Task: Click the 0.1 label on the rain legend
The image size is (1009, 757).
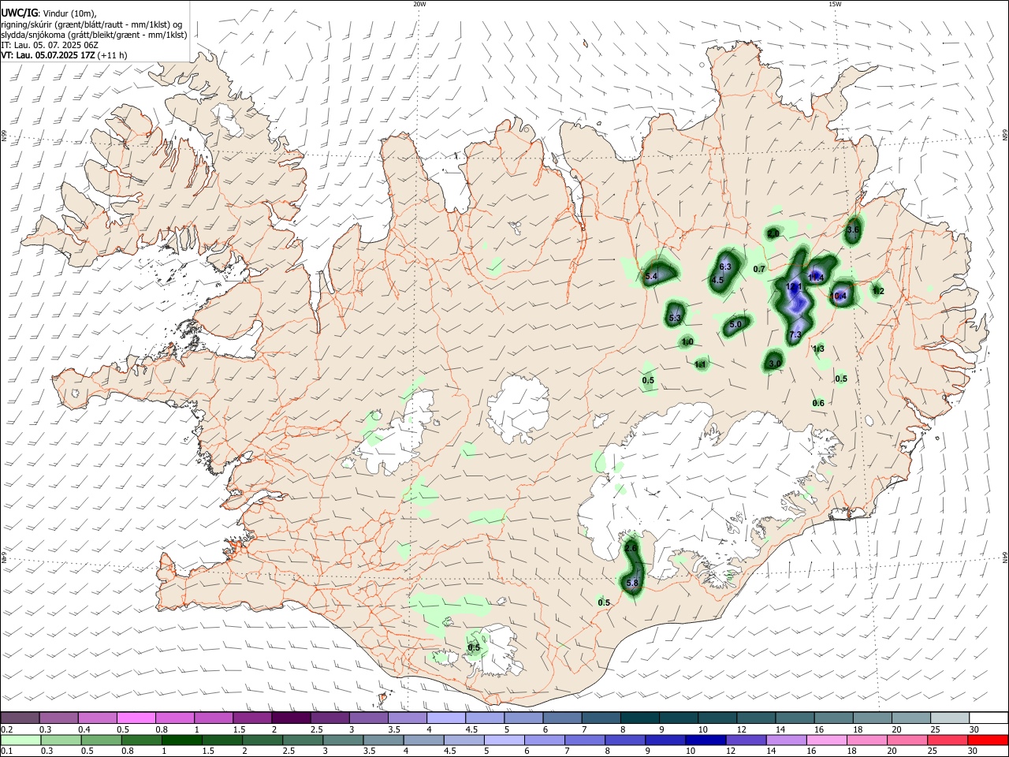Action: click(x=6, y=751)
